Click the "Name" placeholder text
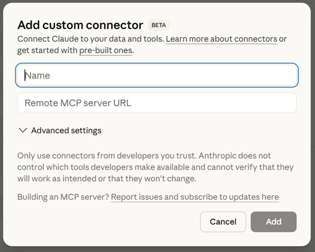The image size is (315, 252). coord(38,75)
